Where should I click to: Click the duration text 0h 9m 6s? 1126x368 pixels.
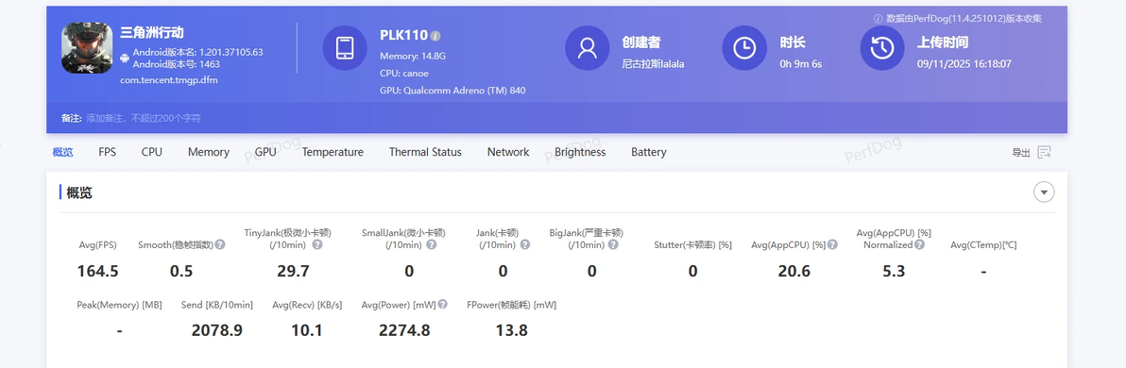click(801, 64)
